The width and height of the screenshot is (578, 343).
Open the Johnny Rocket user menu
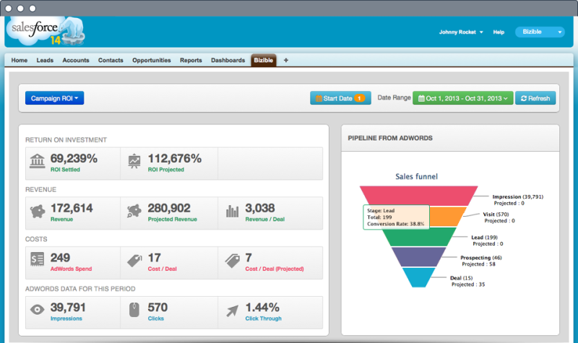point(461,32)
